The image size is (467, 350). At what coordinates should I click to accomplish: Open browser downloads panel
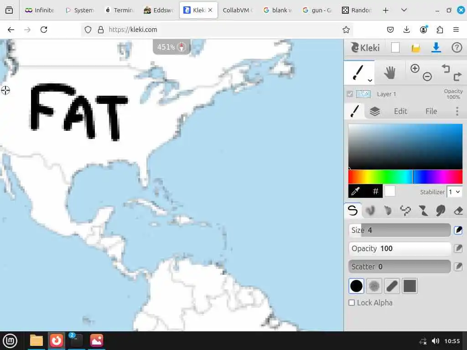(406, 30)
